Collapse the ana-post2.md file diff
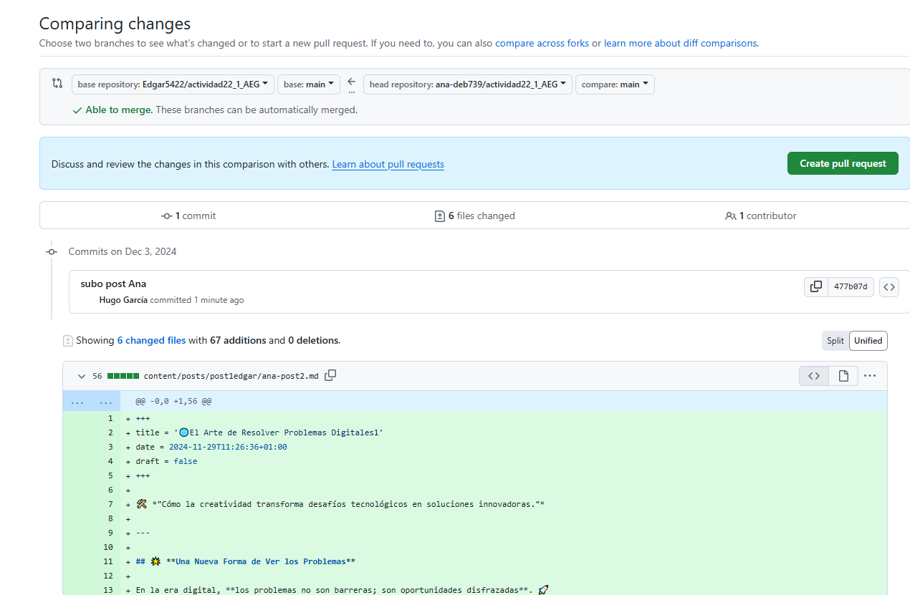The image size is (910, 595). pos(81,376)
